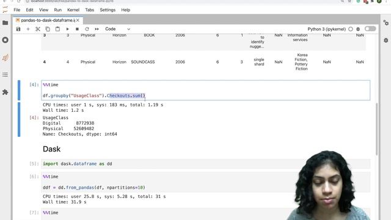This screenshot has height=220, width=391.
Task: Click the 'Name: Checkouts, dtype: int64' line
Action: 80,134
